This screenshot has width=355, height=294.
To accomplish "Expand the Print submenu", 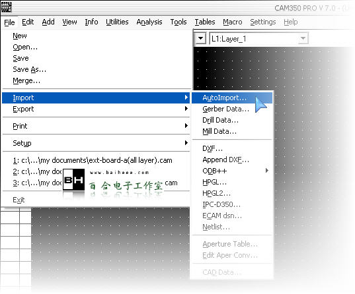I will point(96,126).
